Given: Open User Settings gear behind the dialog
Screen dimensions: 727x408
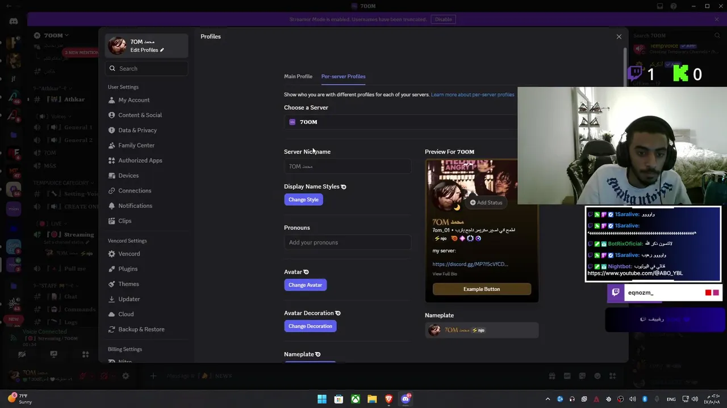Looking at the screenshot, I should (126, 376).
